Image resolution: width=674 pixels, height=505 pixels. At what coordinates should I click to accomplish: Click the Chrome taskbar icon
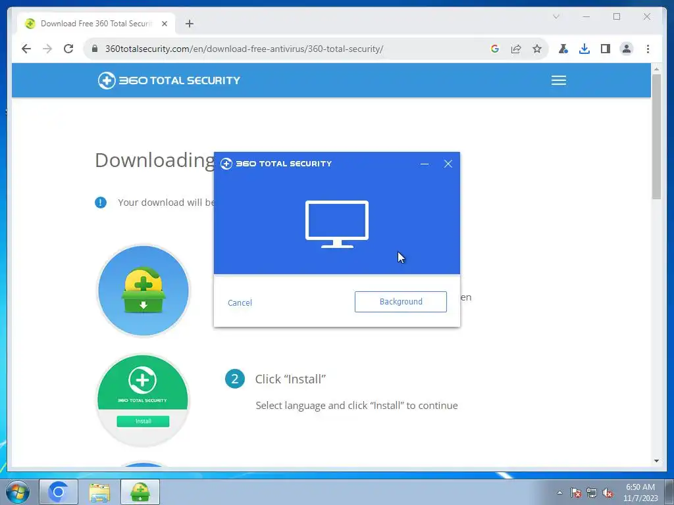click(x=59, y=492)
